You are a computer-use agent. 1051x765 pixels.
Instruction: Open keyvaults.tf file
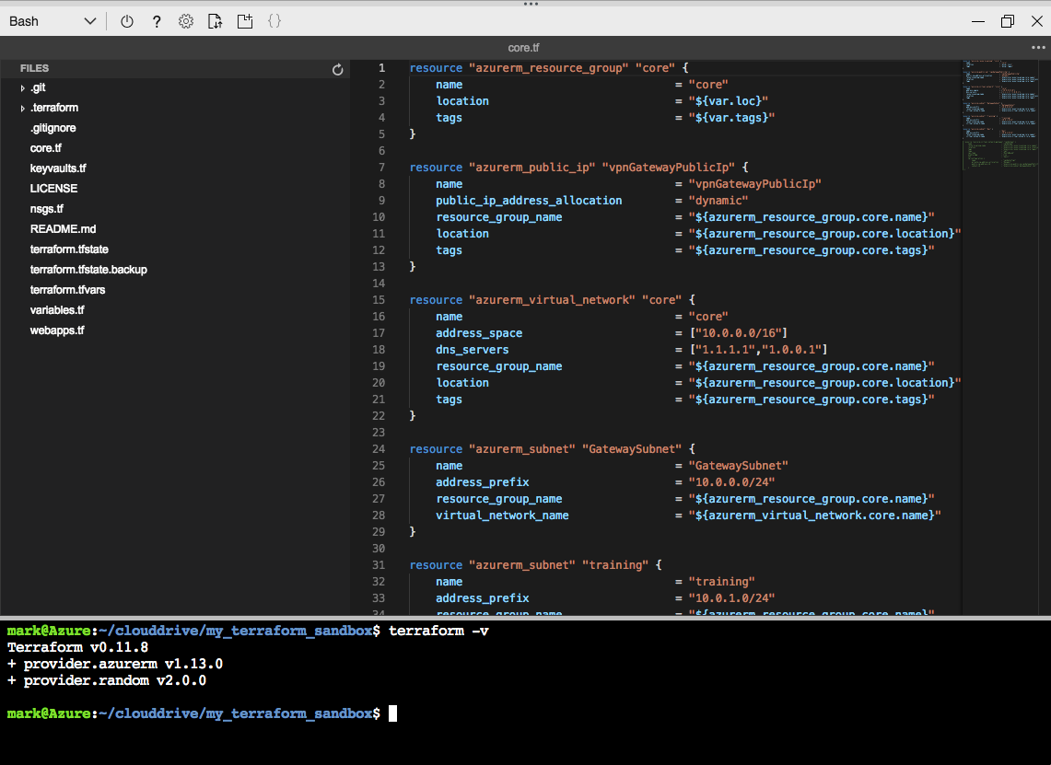click(x=58, y=168)
